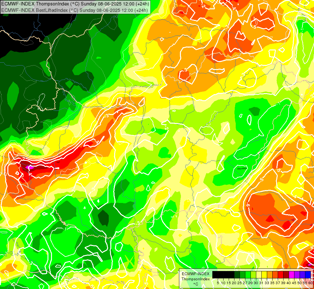Click the legend tick value 45
The width and height of the screenshot is (314, 289).
(x=294, y=283)
